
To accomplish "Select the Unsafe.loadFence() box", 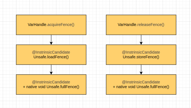I will click(51, 55).
